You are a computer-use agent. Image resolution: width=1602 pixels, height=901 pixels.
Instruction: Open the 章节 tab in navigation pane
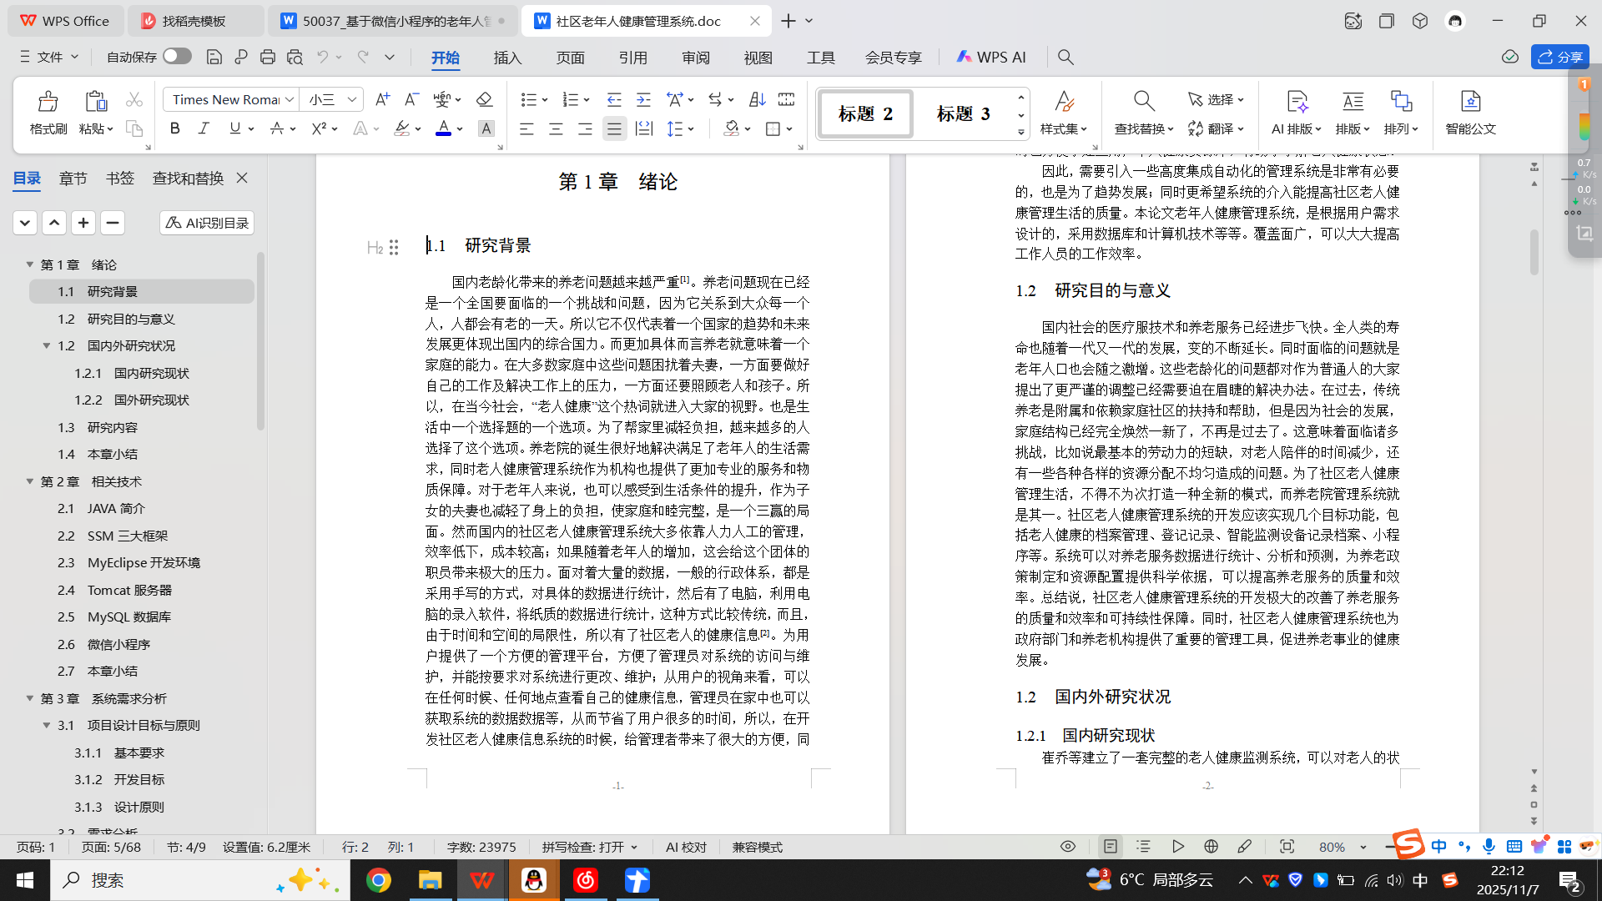tap(73, 178)
